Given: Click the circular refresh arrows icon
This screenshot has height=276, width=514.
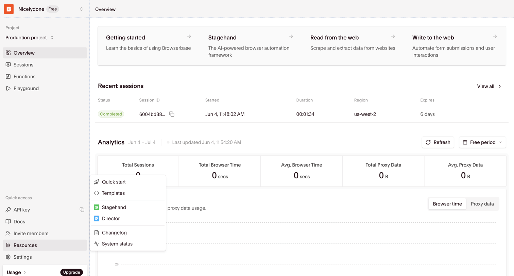Looking at the screenshot, I should (x=428, y=142).
